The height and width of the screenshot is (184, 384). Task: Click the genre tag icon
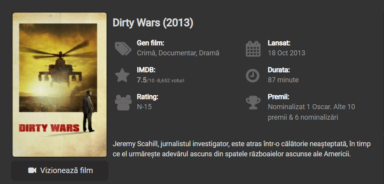click(x=123, y=49)
